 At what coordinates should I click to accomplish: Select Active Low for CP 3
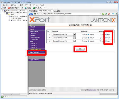[100, 41]
